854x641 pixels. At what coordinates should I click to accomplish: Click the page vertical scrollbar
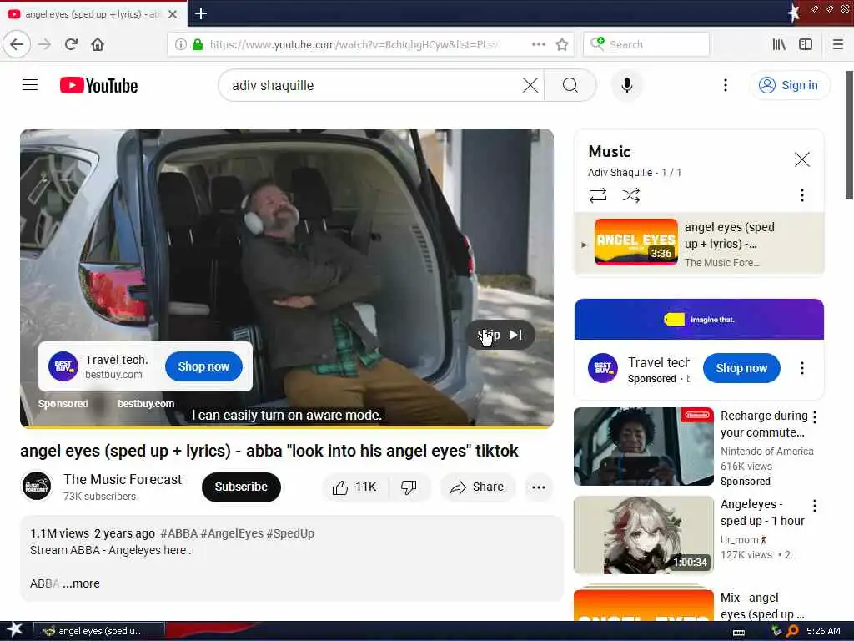[848, 135]
